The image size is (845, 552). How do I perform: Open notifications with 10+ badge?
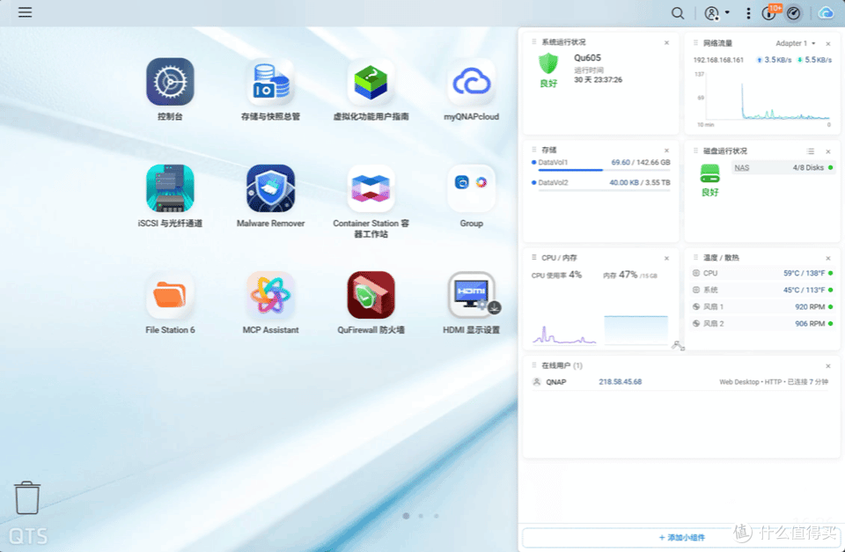pos(771,13)
